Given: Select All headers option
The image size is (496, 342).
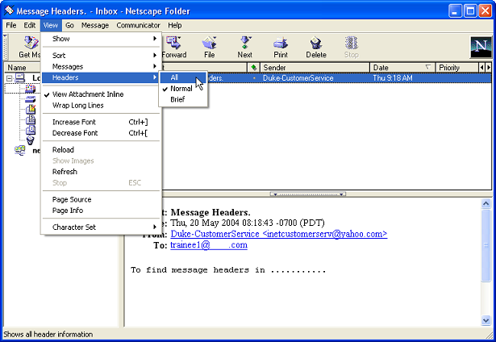Looking at the screenshot, I should pyautogui.click(x=174, y=77).
